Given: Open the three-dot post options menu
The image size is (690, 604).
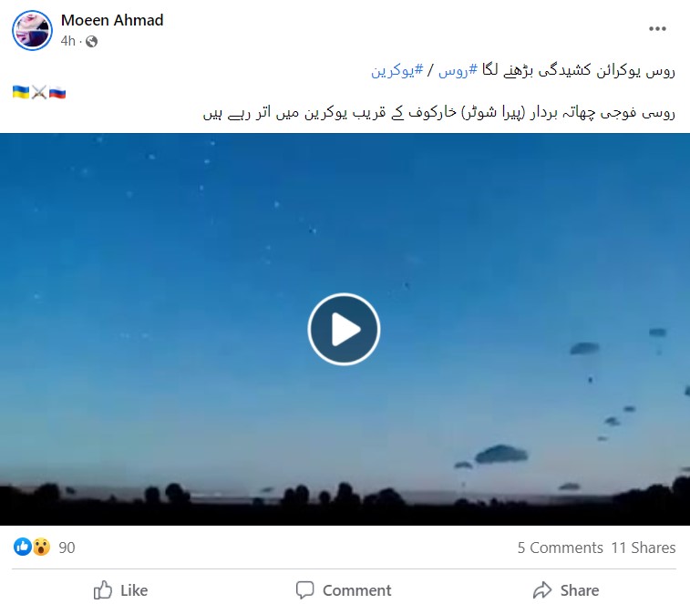Looking at the screenshot, I should pyautogui.click(x=657, y=28).
